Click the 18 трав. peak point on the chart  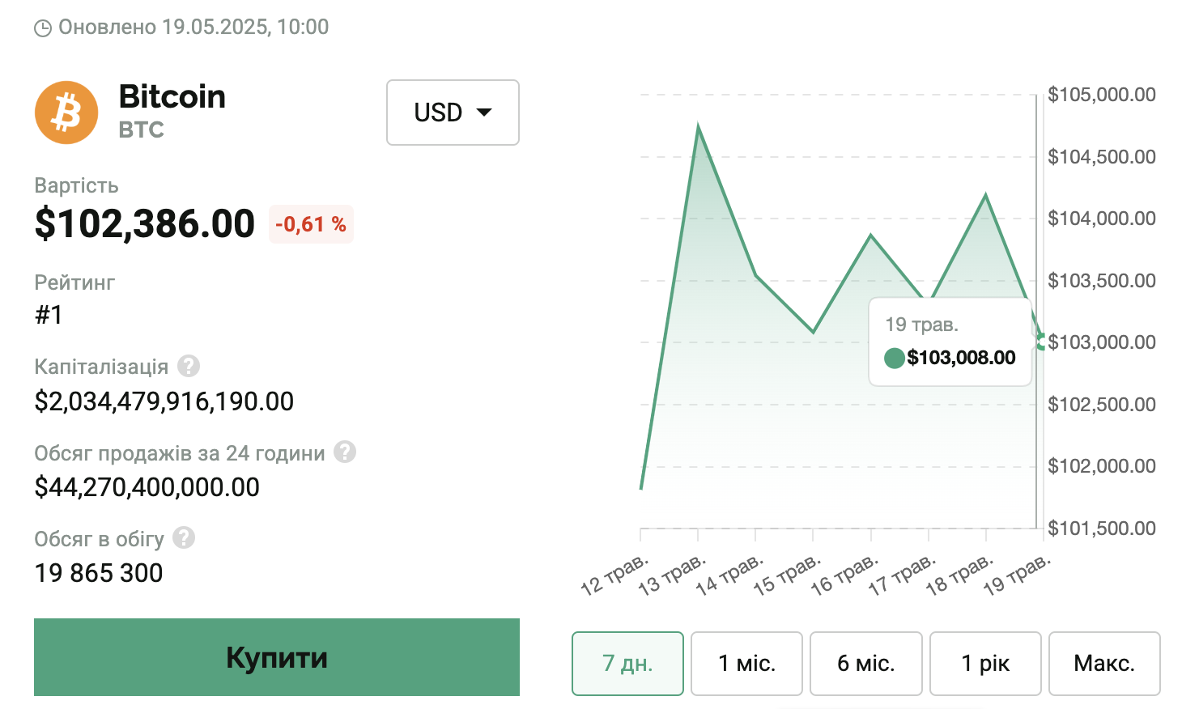point(985,195)
